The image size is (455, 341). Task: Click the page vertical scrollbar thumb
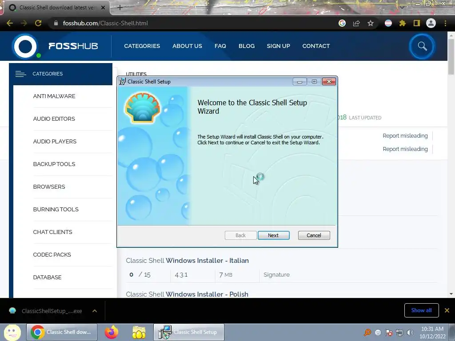click(x=451, y=56)
